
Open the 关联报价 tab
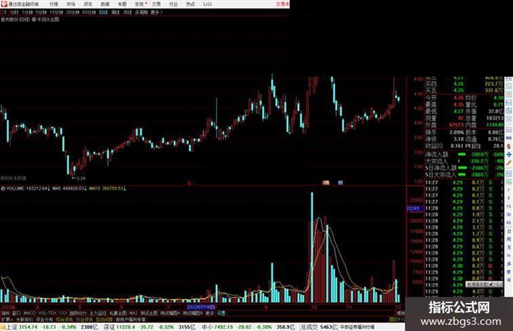point(24,319)
